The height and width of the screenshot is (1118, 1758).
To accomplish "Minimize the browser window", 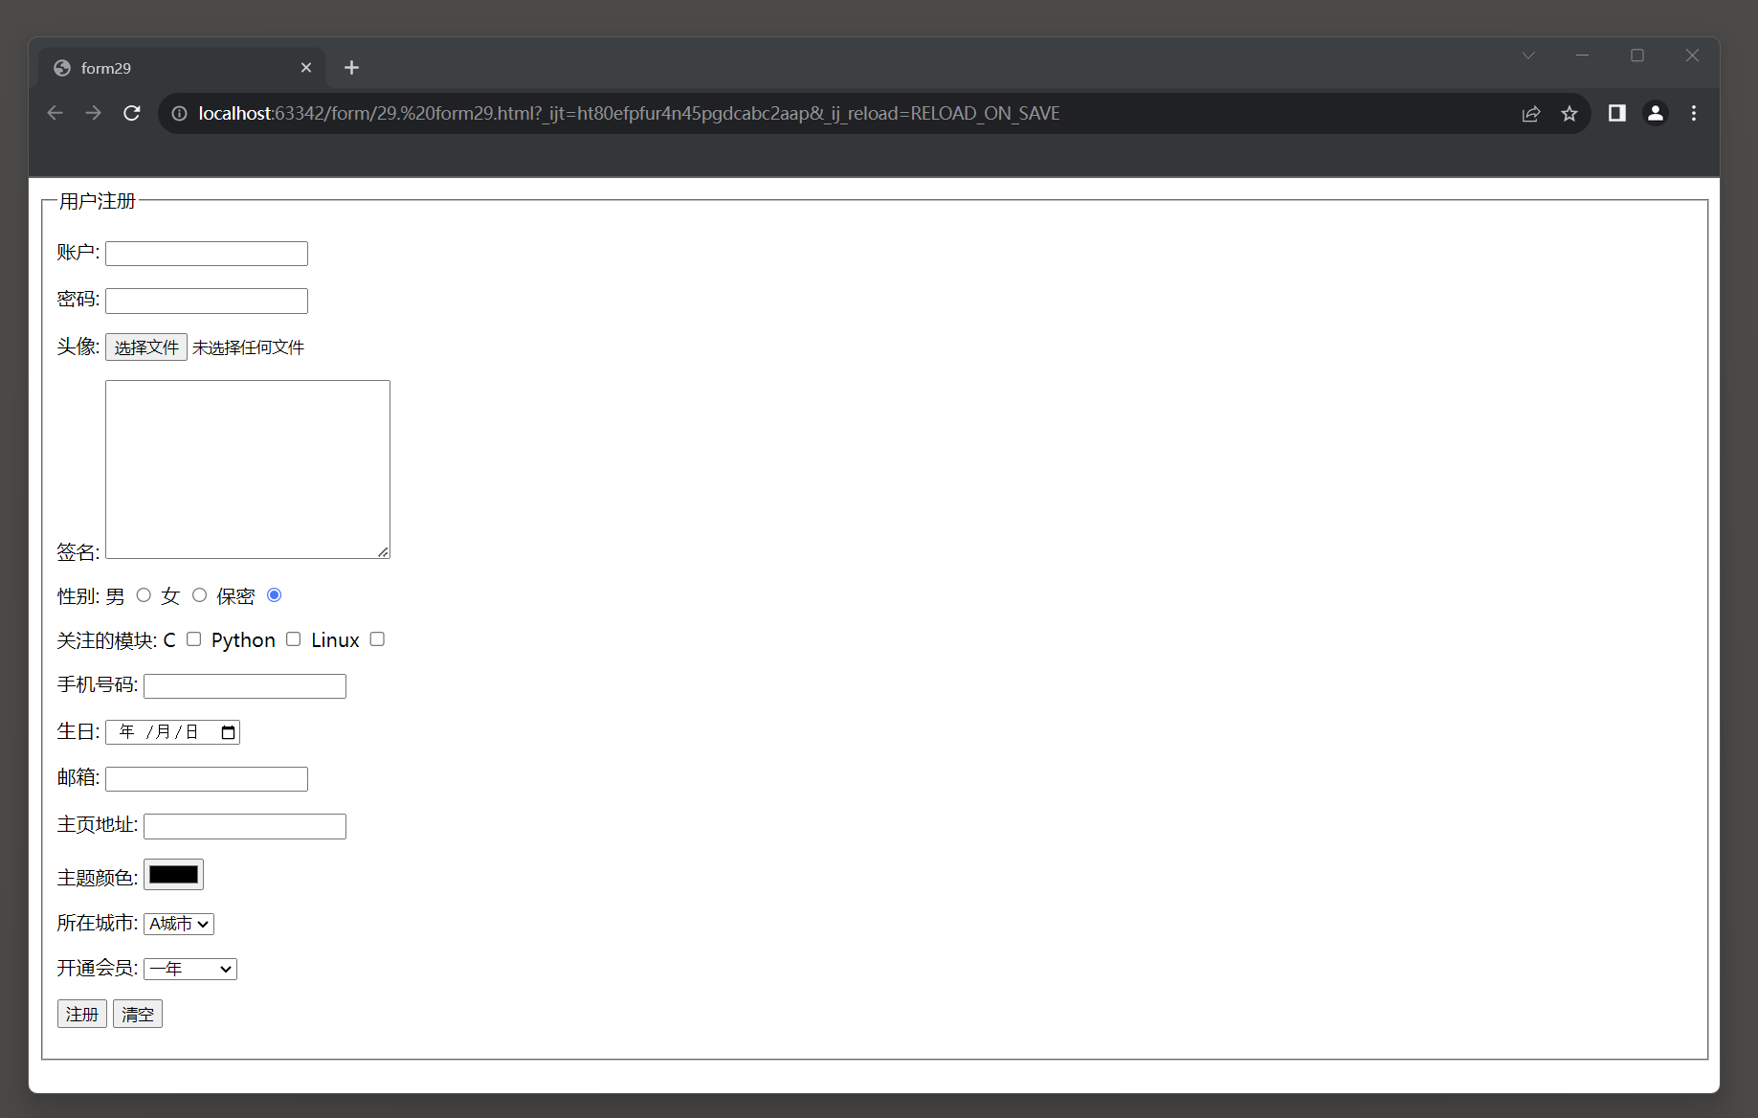I will pyautogui.click(x=1583, y=56).
